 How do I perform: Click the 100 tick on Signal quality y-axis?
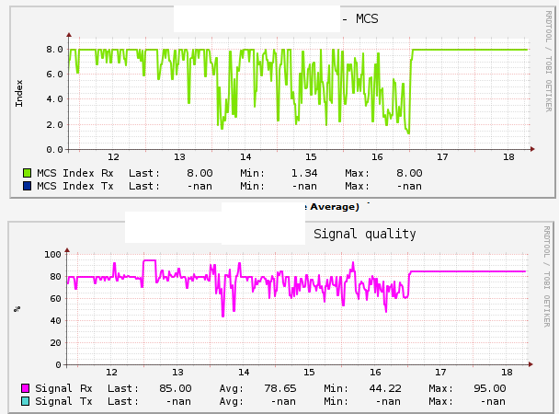[52, 254]
